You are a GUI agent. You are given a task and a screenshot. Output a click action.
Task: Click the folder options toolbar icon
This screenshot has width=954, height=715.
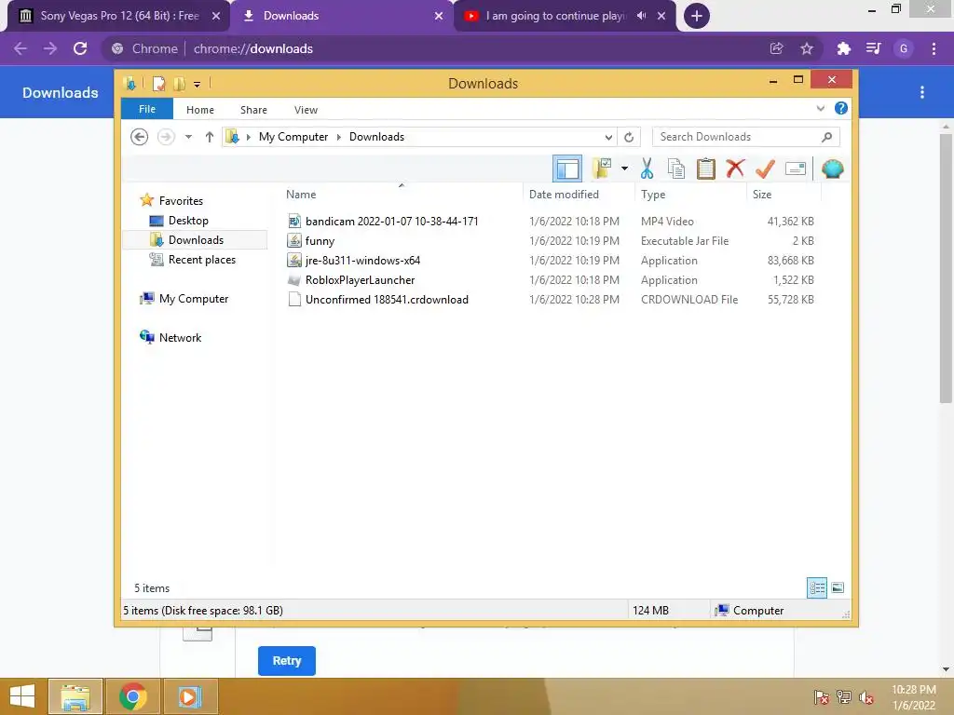pos(602,169)
